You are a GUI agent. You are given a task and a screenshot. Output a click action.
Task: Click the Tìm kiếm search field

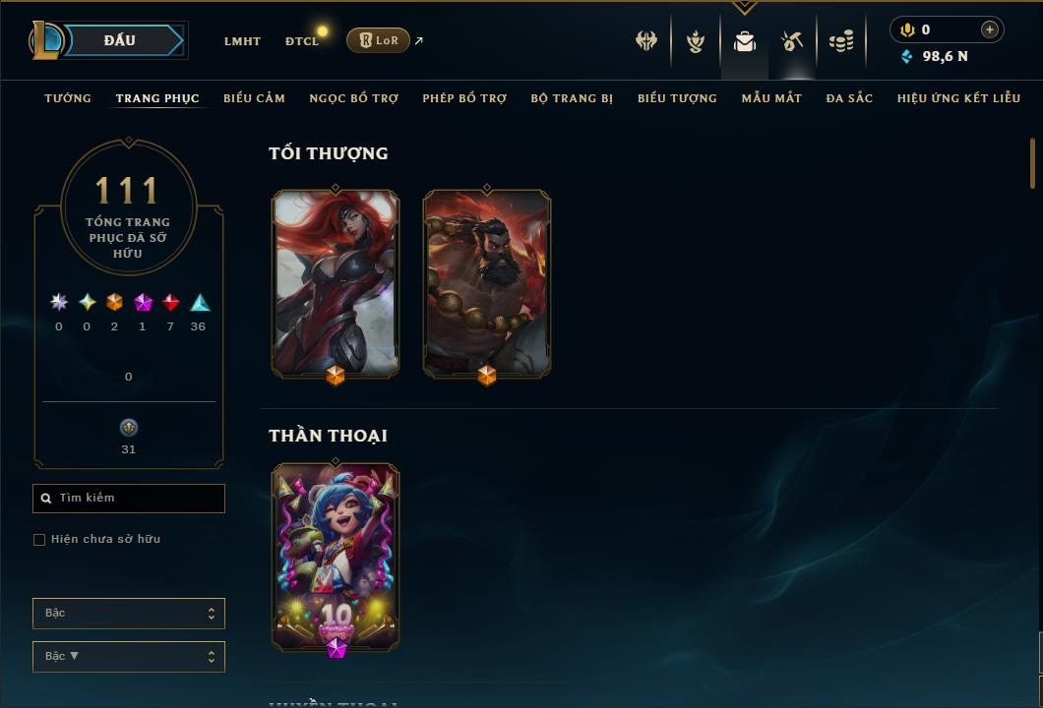129,498
